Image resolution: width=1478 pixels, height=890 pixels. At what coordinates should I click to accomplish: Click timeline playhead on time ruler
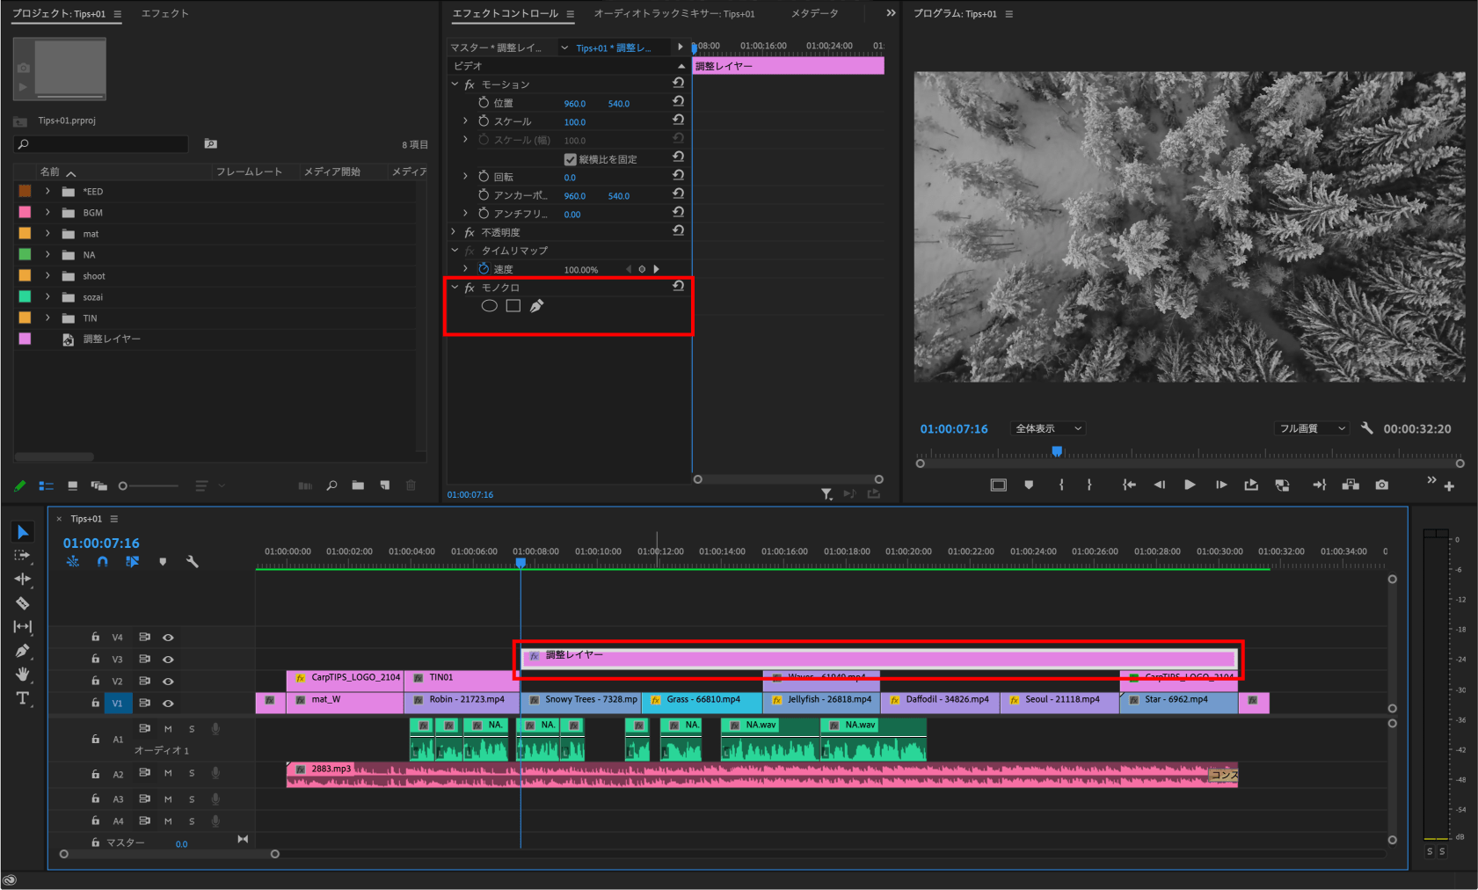point(521,562)
